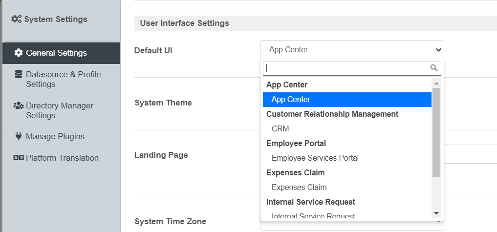
Task: Click the Manage Plugins plug icon
Action: coord(19,136)
